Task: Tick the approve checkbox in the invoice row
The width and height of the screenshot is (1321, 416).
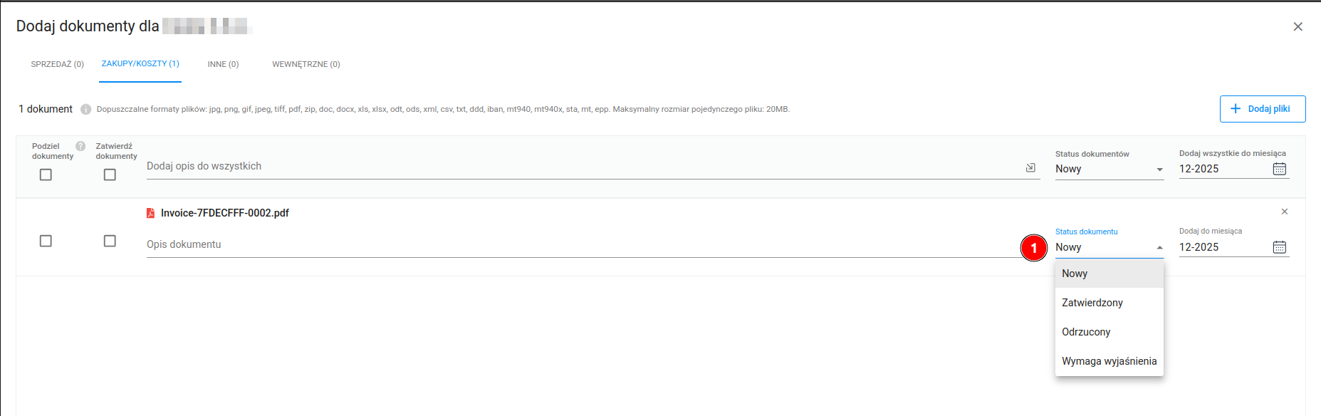Action: click(x=110, y=241)
